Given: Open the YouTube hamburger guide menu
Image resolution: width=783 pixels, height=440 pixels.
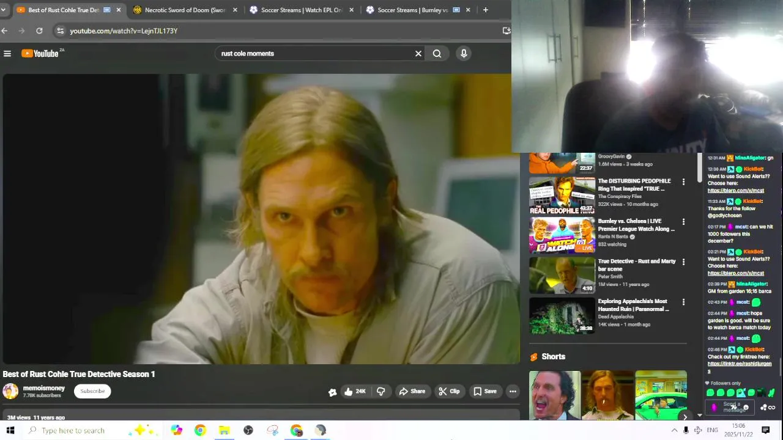Looking at the screenshot, I should pyautogui.click(x=7, y=54).
